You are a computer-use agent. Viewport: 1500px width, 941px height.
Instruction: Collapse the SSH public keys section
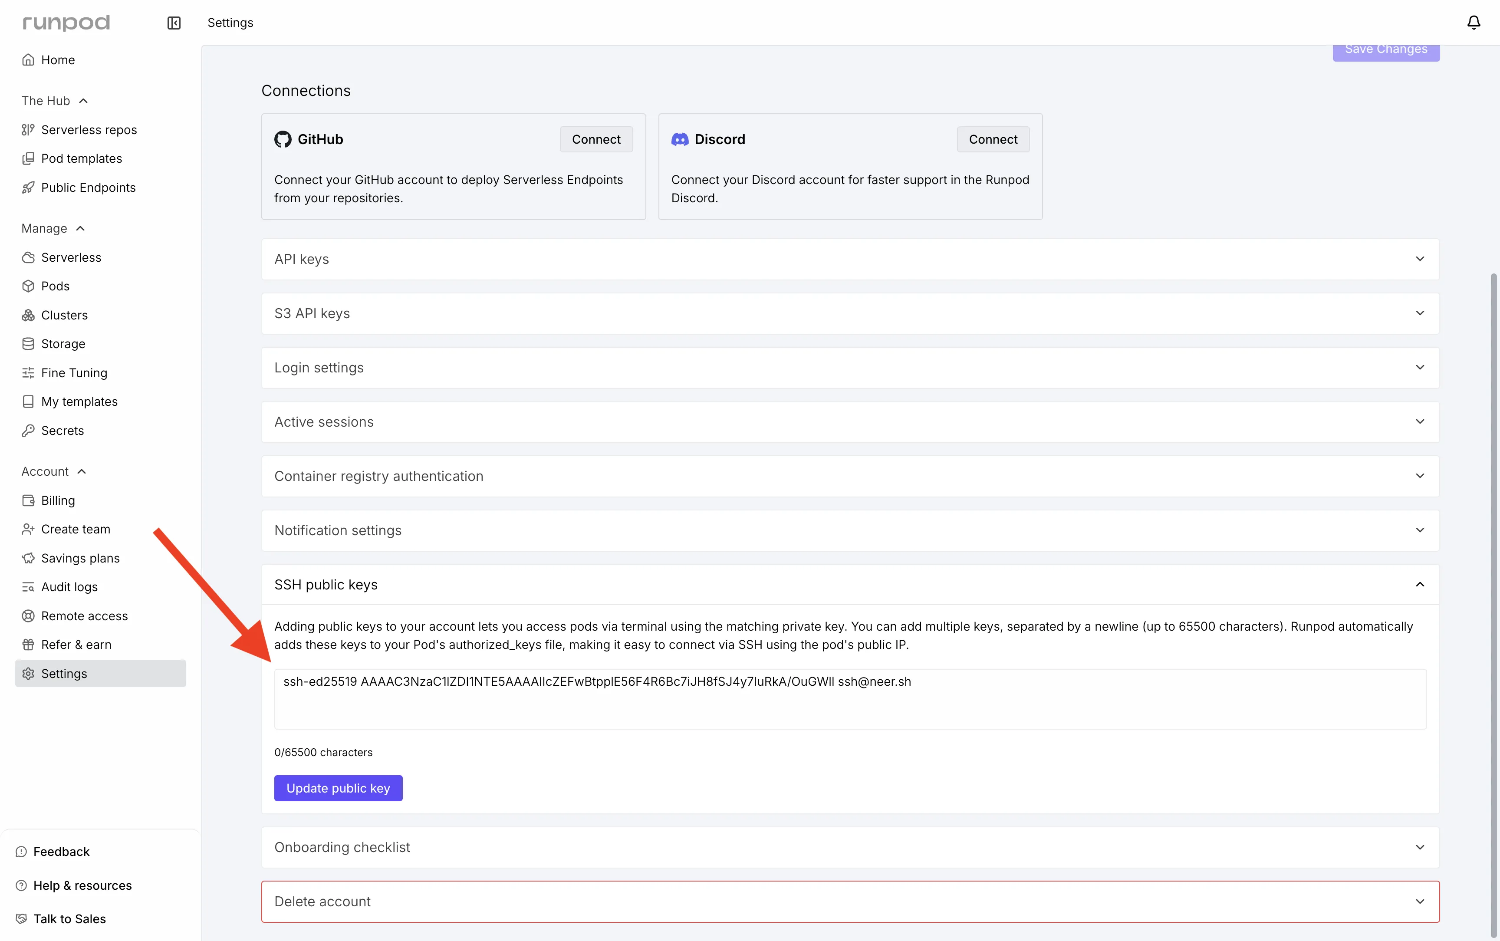[850, 584]
